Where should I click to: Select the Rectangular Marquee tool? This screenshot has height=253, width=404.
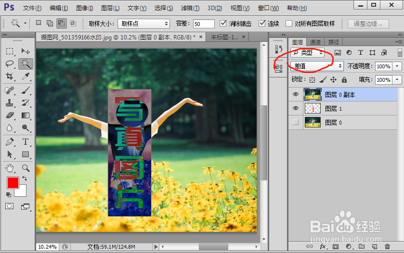pyautogui.click(x=10, y=51)
